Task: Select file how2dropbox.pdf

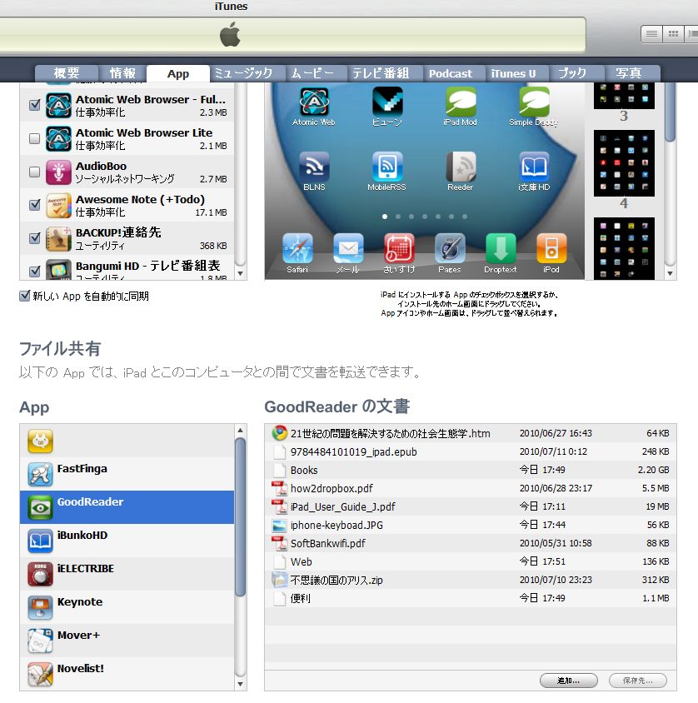Action: [471, 488]
